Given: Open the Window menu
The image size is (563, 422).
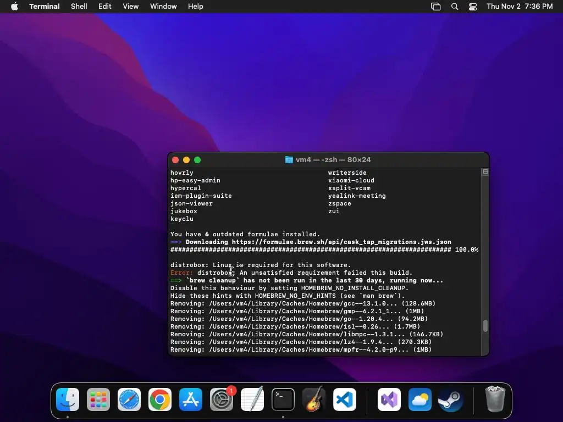Looking at the screenshot, I should click(x=163, y=7).
